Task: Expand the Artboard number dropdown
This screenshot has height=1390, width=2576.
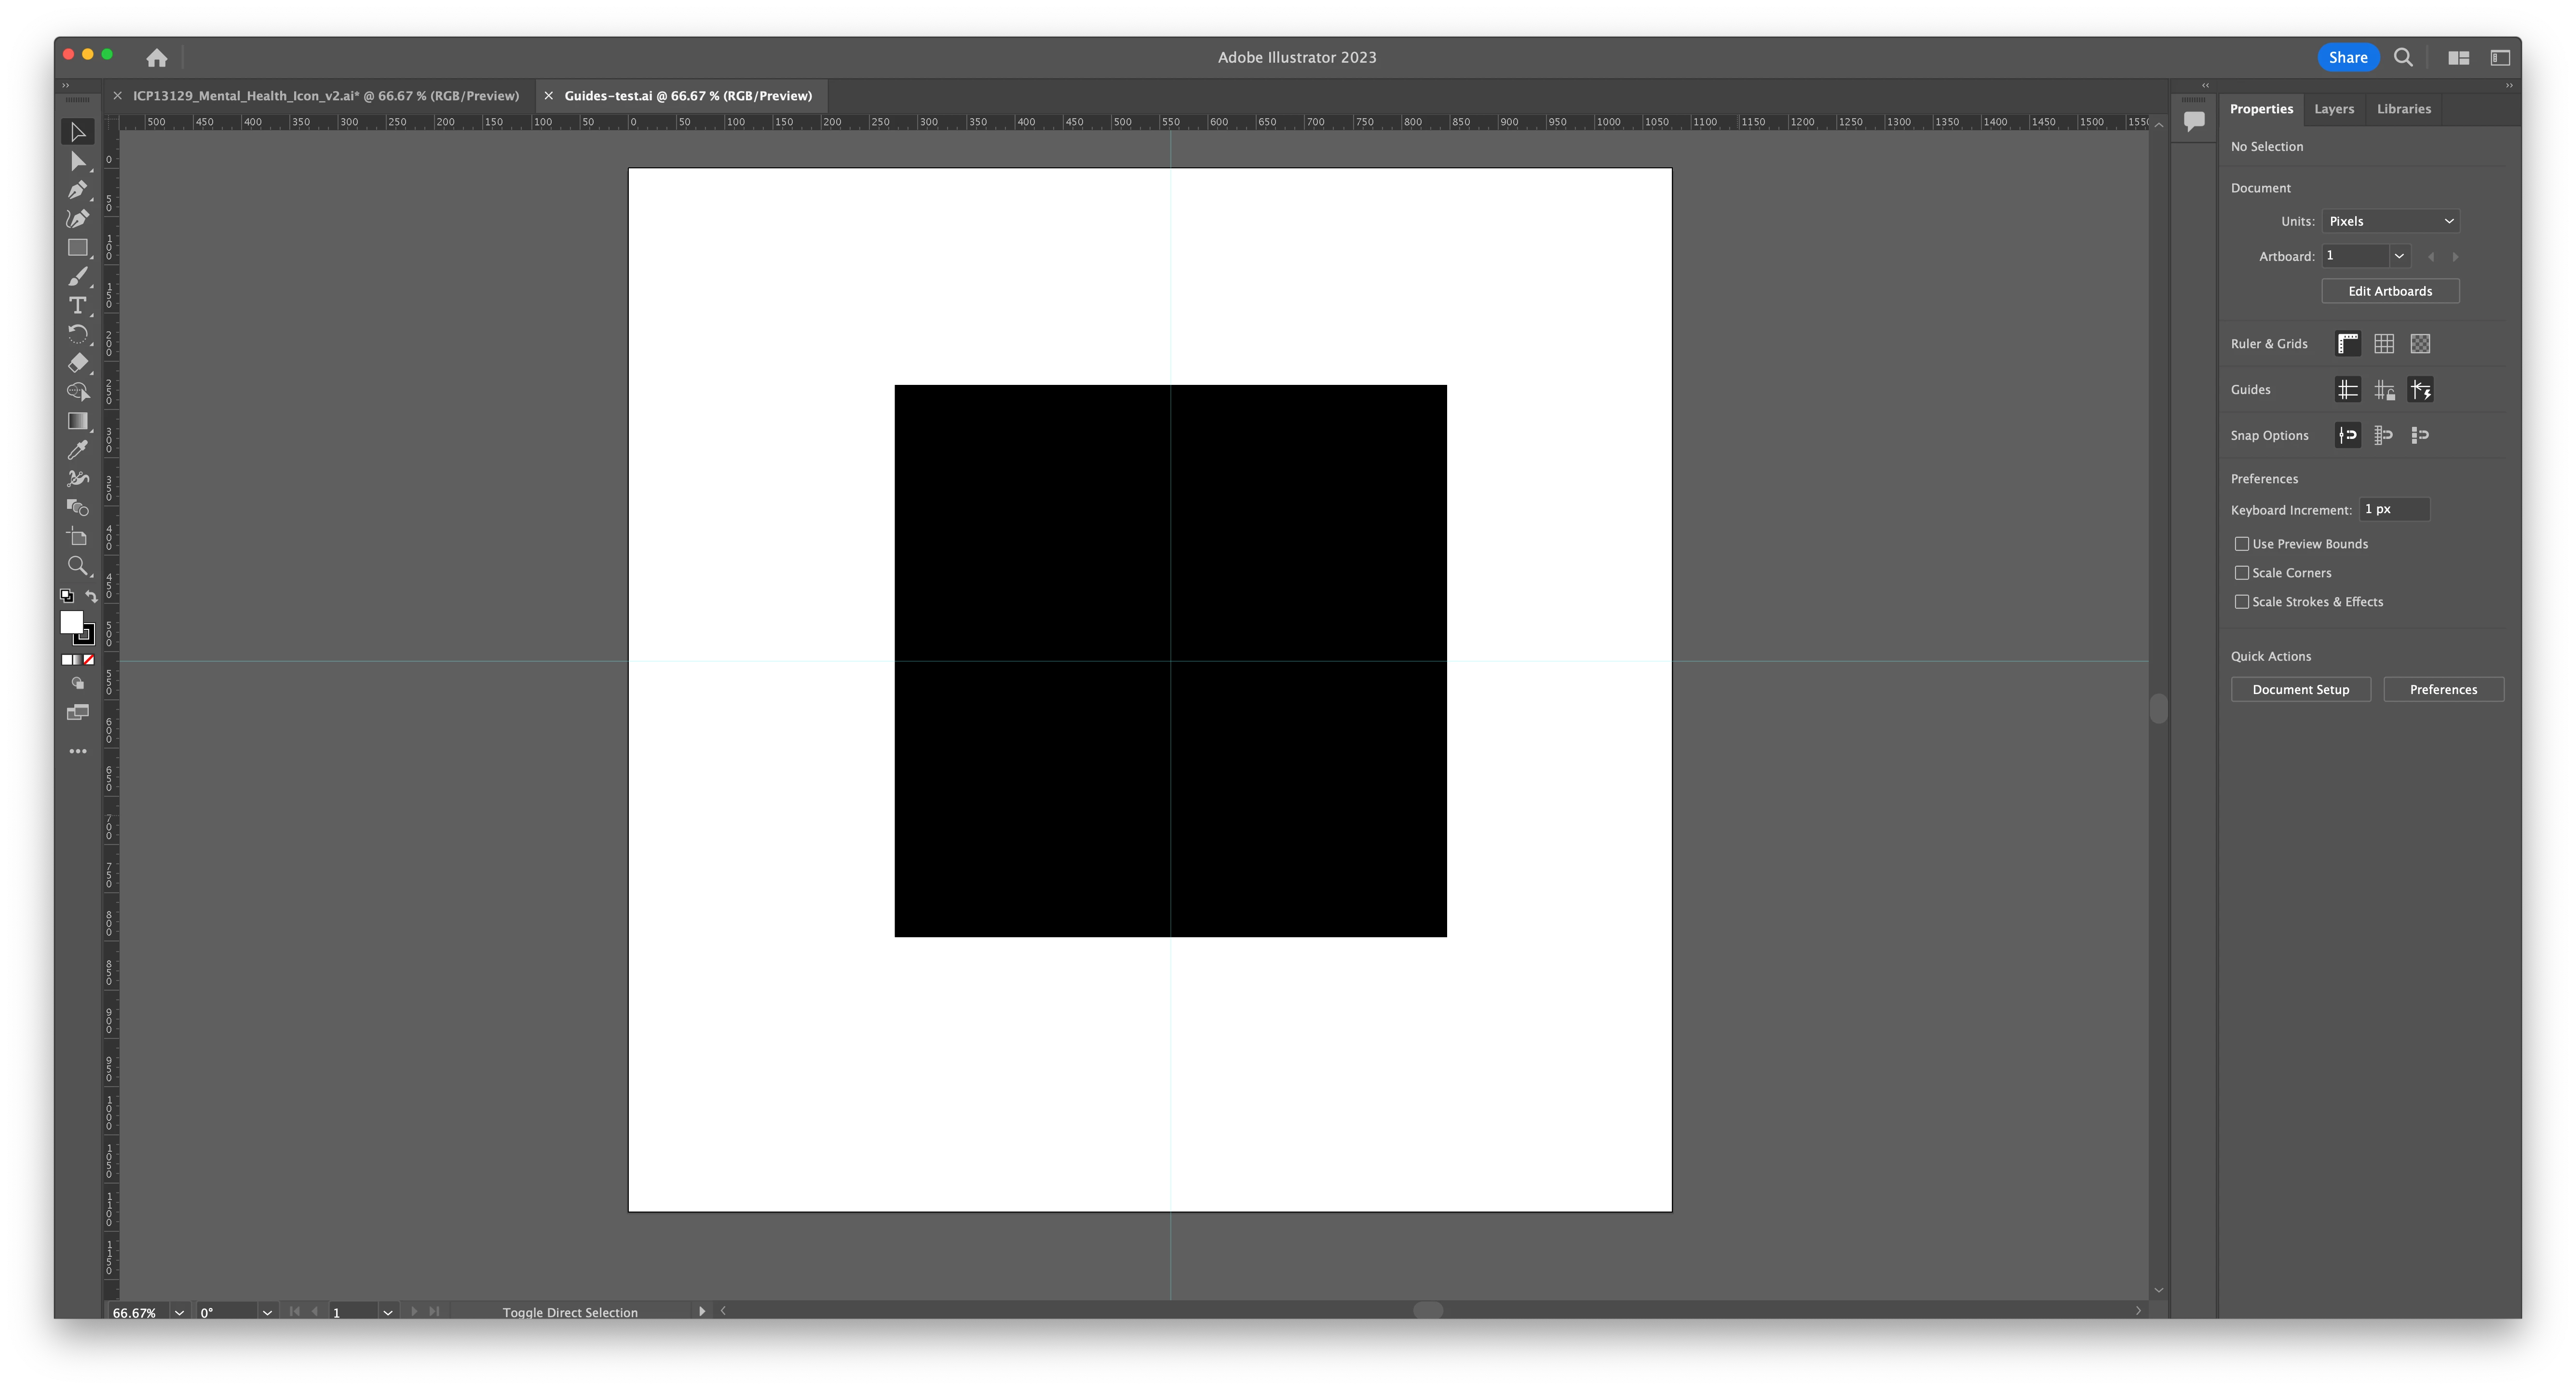Action: (2398, 256)
